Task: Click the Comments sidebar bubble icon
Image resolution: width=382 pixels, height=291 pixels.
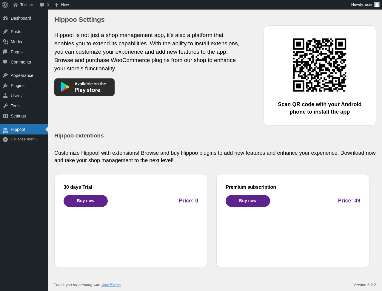Action: pyautogui.click(x=5, y=62)
